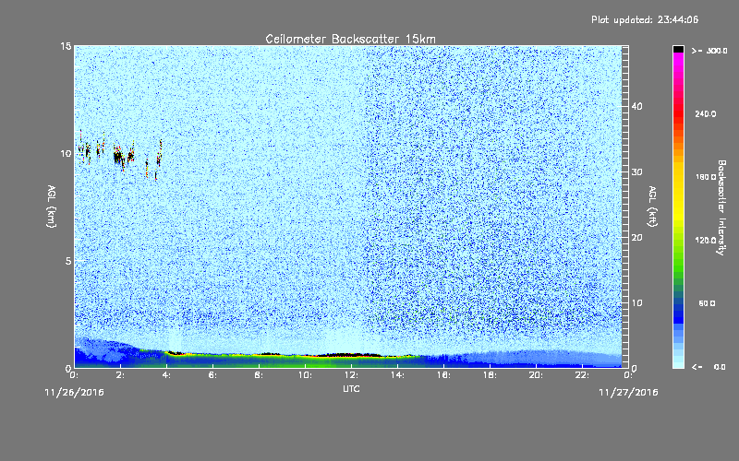This screenshot has width=739, height=461.
Task: Click the black swatch atop the colorbar
Action: pos(678,49)
